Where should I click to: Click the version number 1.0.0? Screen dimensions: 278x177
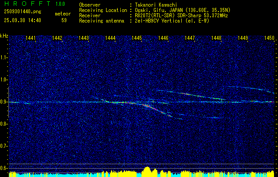point(60,4)
